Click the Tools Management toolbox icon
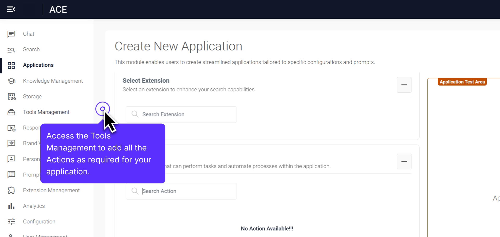This screenshot has height=237, width=500. click(x=11, y=112)
